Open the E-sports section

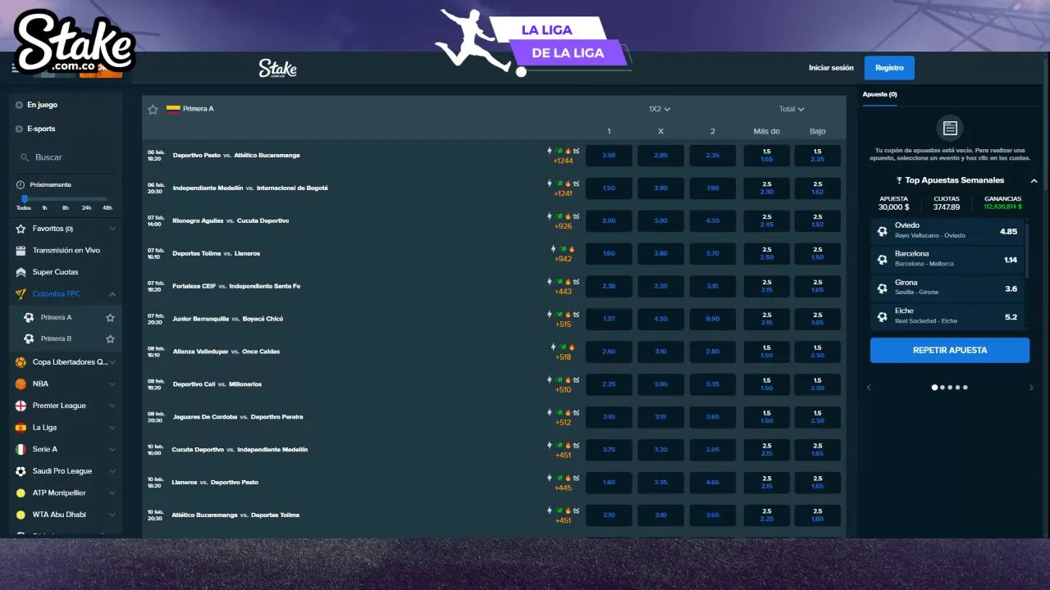click(41, 129)
